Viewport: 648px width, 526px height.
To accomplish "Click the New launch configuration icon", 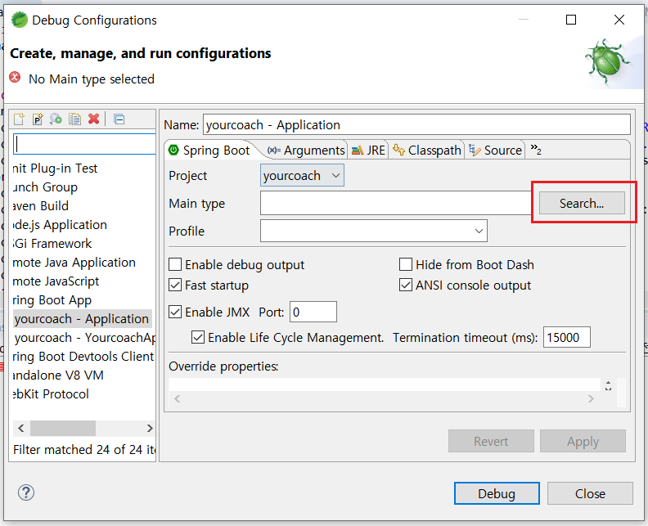I will coord(19,119).
